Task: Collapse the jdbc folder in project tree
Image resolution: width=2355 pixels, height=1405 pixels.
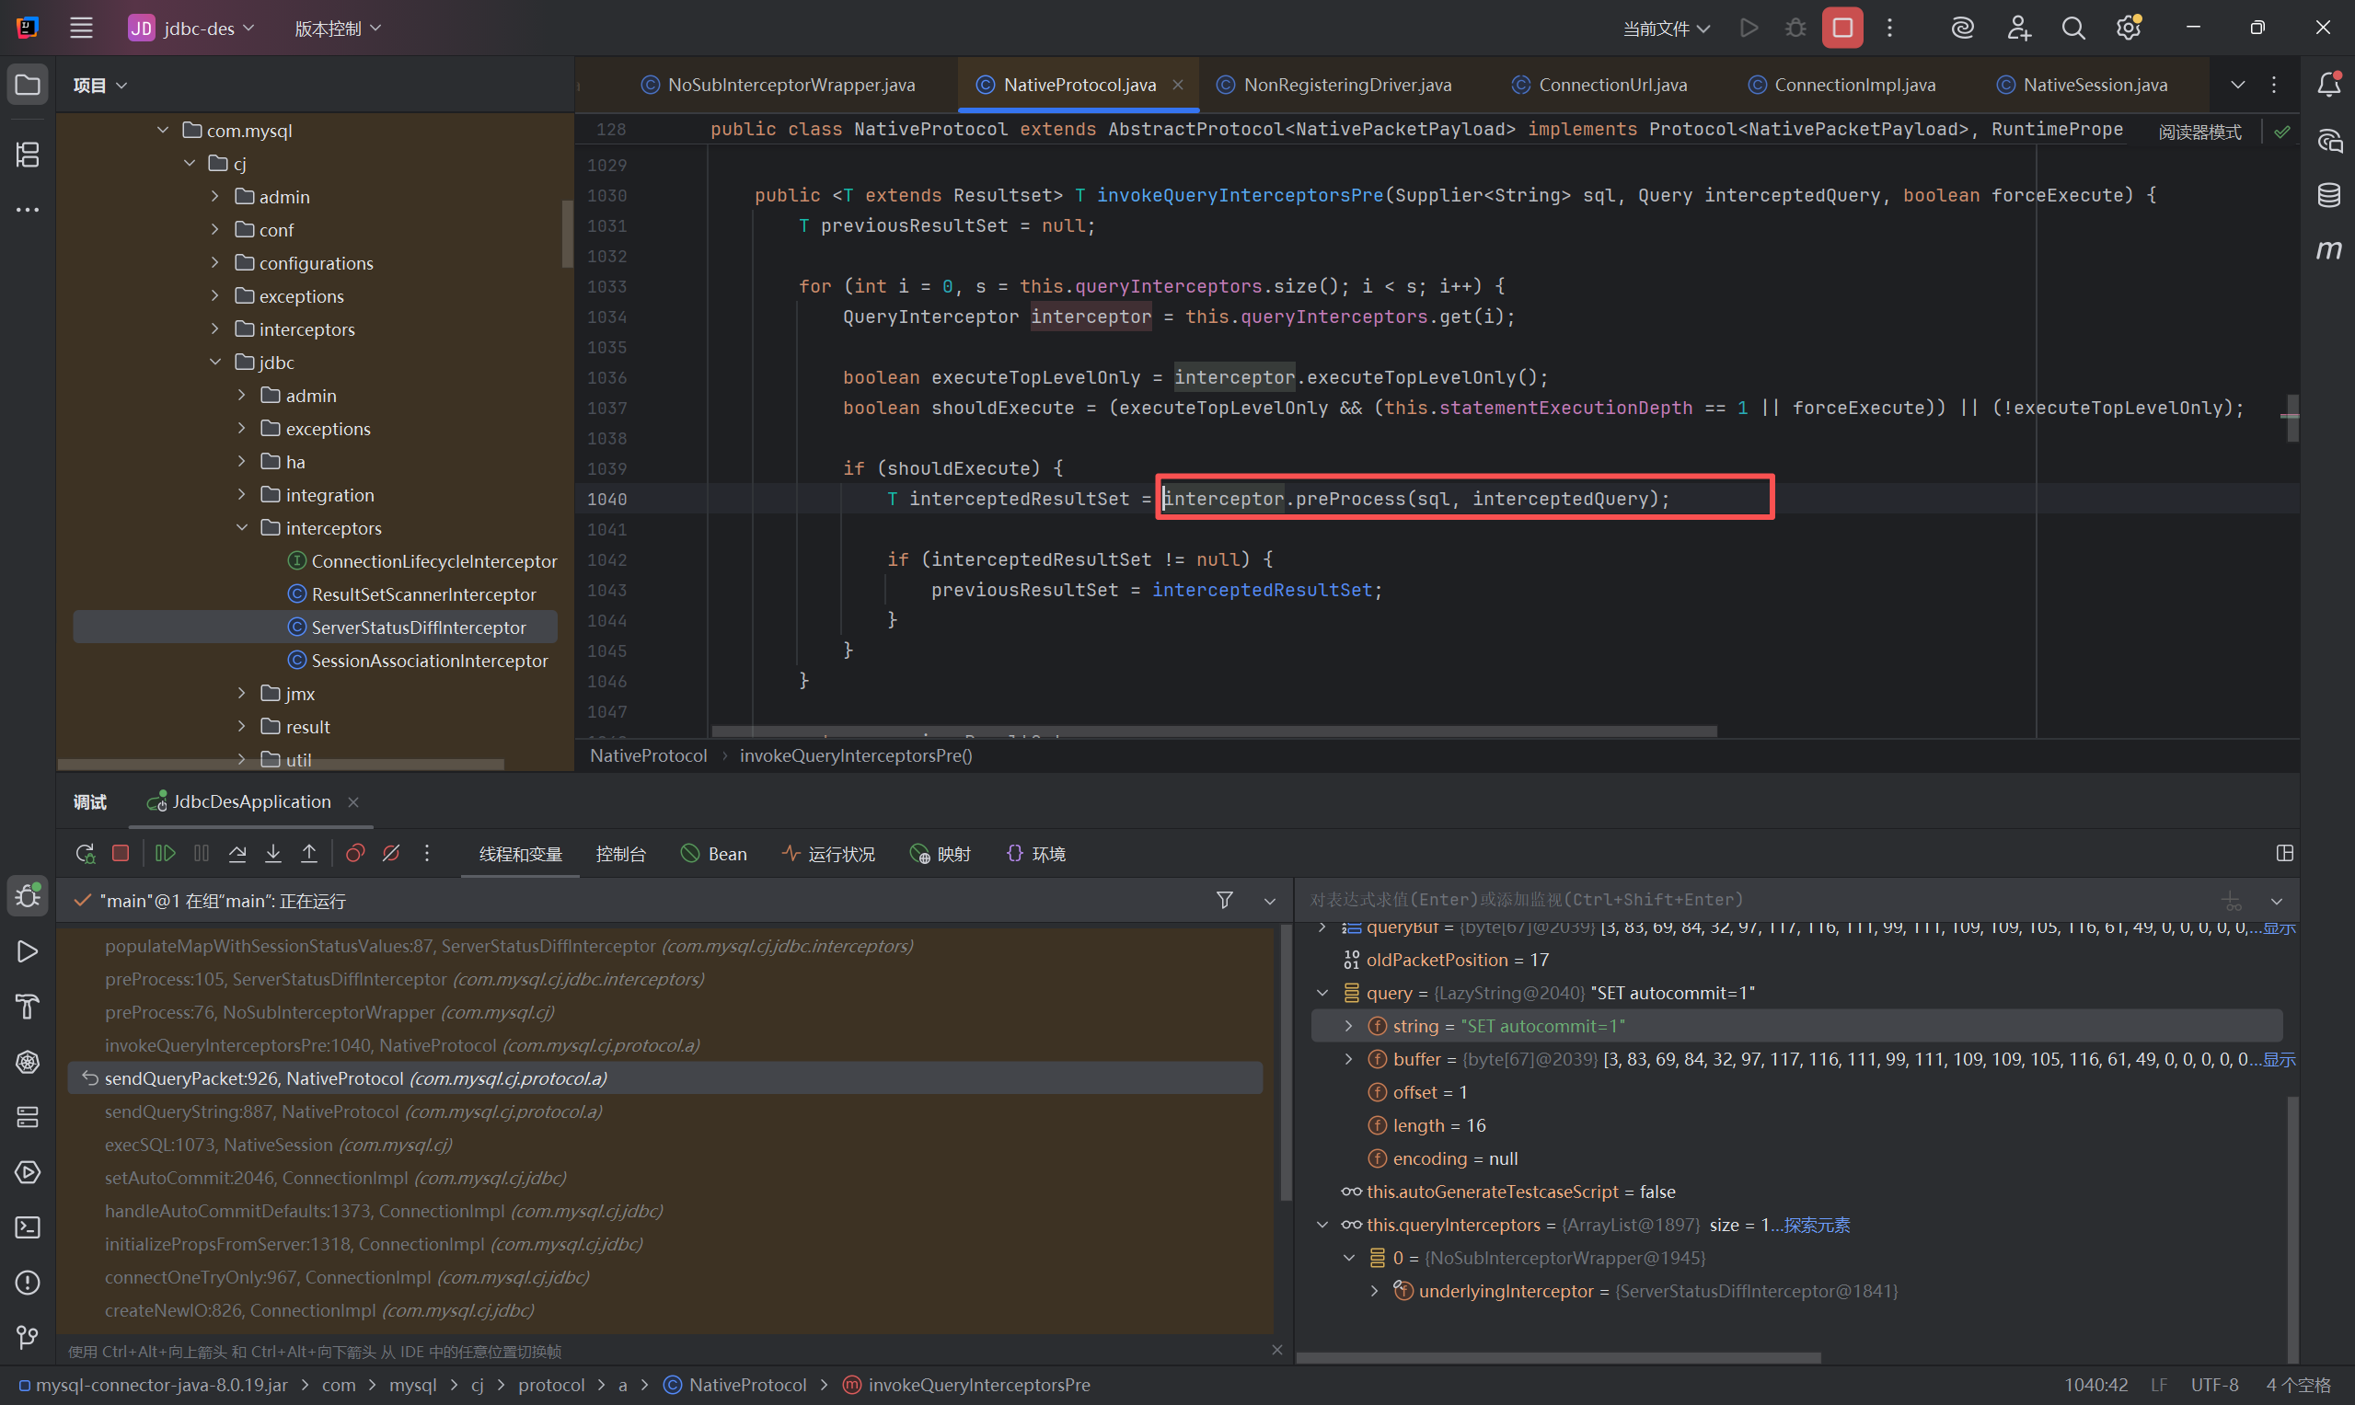Action: pyautogui.click(x=216, y=362)
